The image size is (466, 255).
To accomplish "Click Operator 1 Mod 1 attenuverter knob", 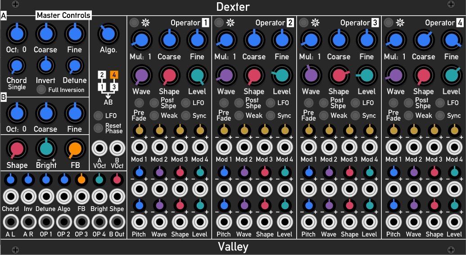I will (x=140, y=130).
